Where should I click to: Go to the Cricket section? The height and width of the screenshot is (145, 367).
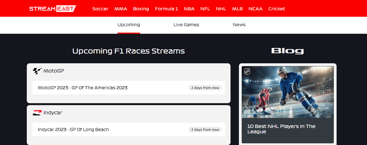coord(277,9)
